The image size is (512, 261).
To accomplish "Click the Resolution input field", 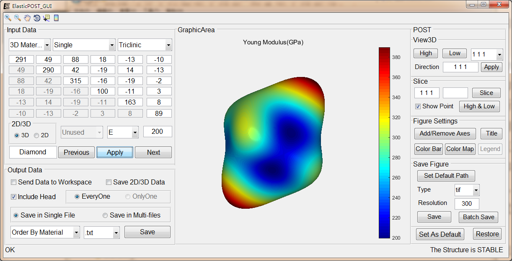I will (467, 204).
